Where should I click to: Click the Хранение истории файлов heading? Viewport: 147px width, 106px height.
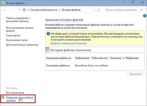coord(64,20)
